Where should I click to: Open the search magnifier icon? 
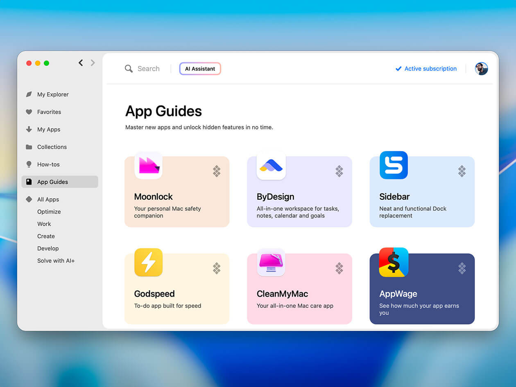coord(129,69)
